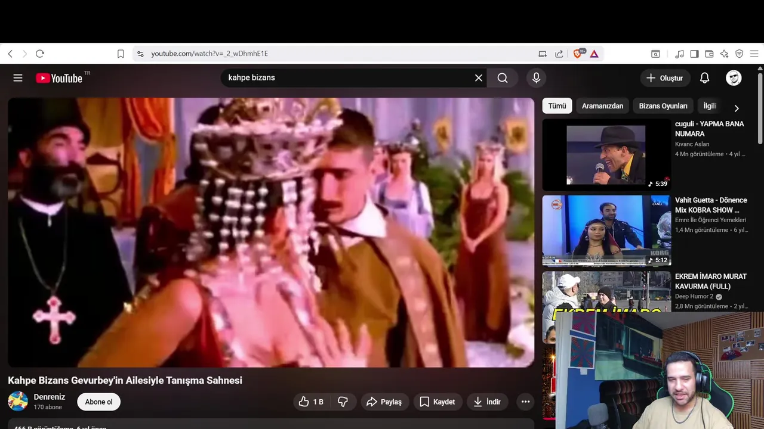Screen dimensions: 764x429
Task: Open Brave Shields lion icon
Action: (x=578, y=54)
